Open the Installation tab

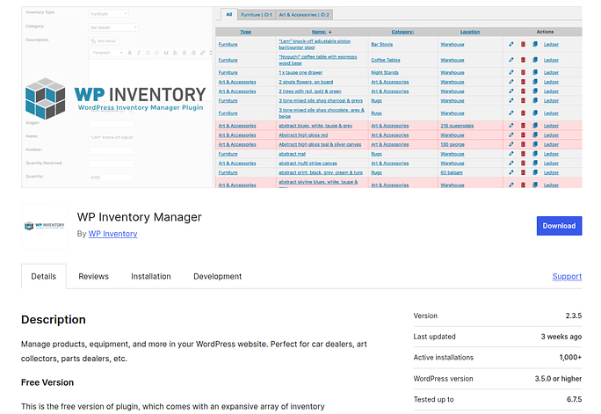[151, 276]
